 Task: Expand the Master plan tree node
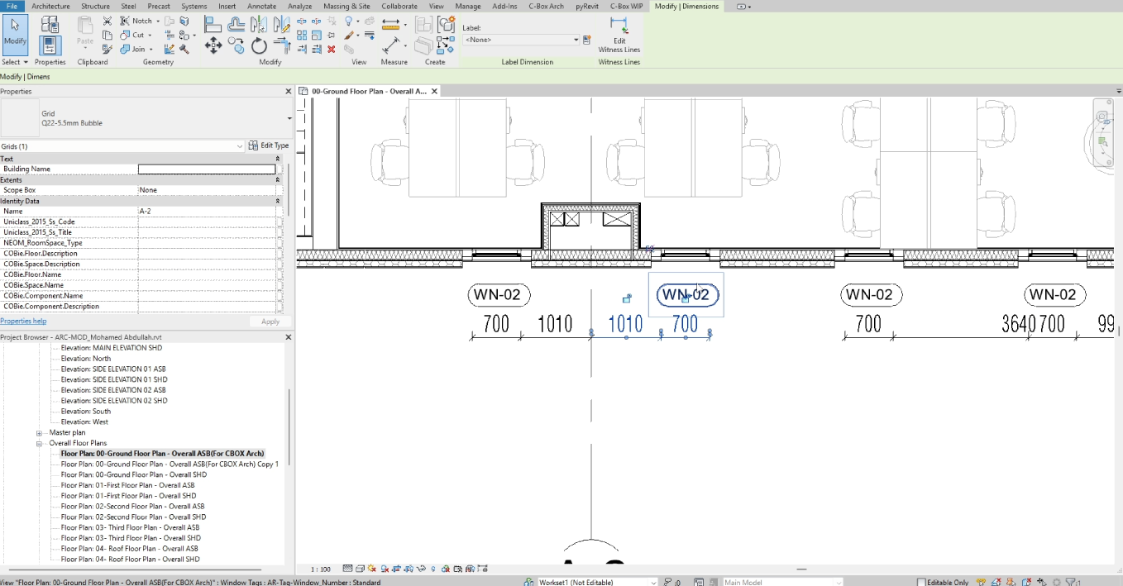click(39, 433)
